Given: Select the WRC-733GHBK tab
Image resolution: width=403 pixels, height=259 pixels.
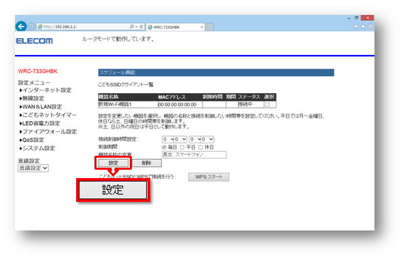Looking at the screenshot, I should (175, 27).
